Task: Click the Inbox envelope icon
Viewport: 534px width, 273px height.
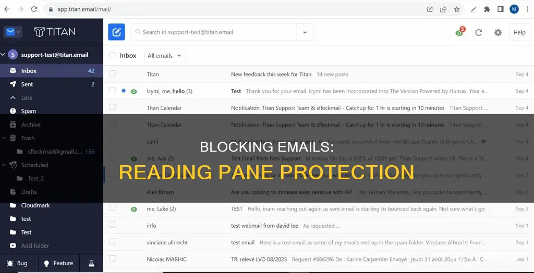Action: tap(13, 71)
